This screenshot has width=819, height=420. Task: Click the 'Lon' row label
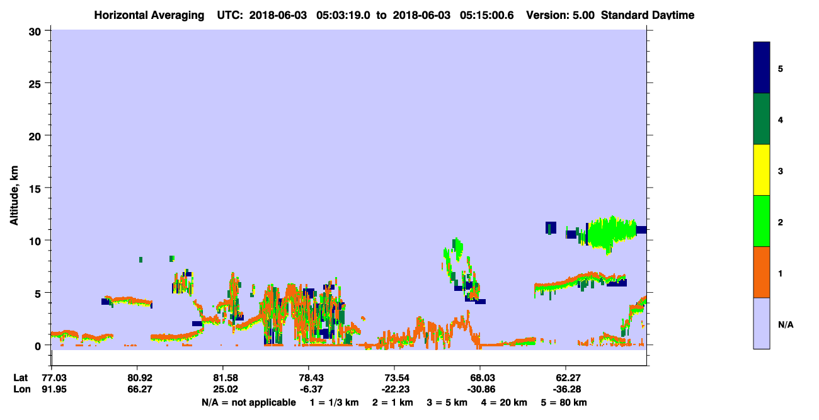click(21, 389)
